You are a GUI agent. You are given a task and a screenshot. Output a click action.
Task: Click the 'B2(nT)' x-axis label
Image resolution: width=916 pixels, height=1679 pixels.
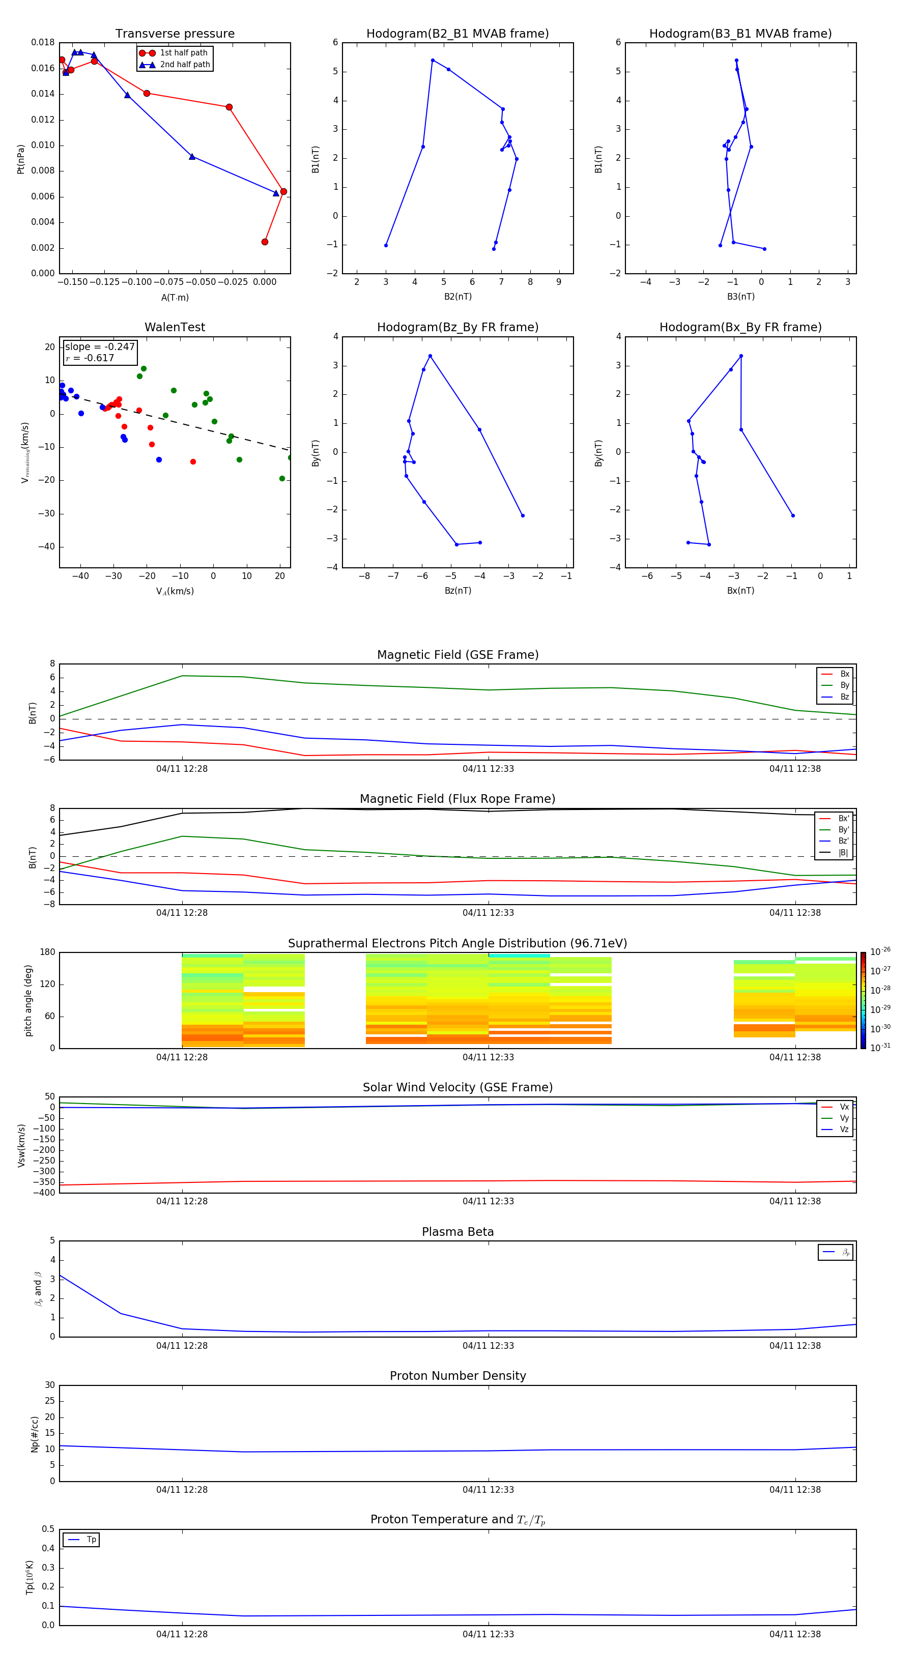[457, 297]
